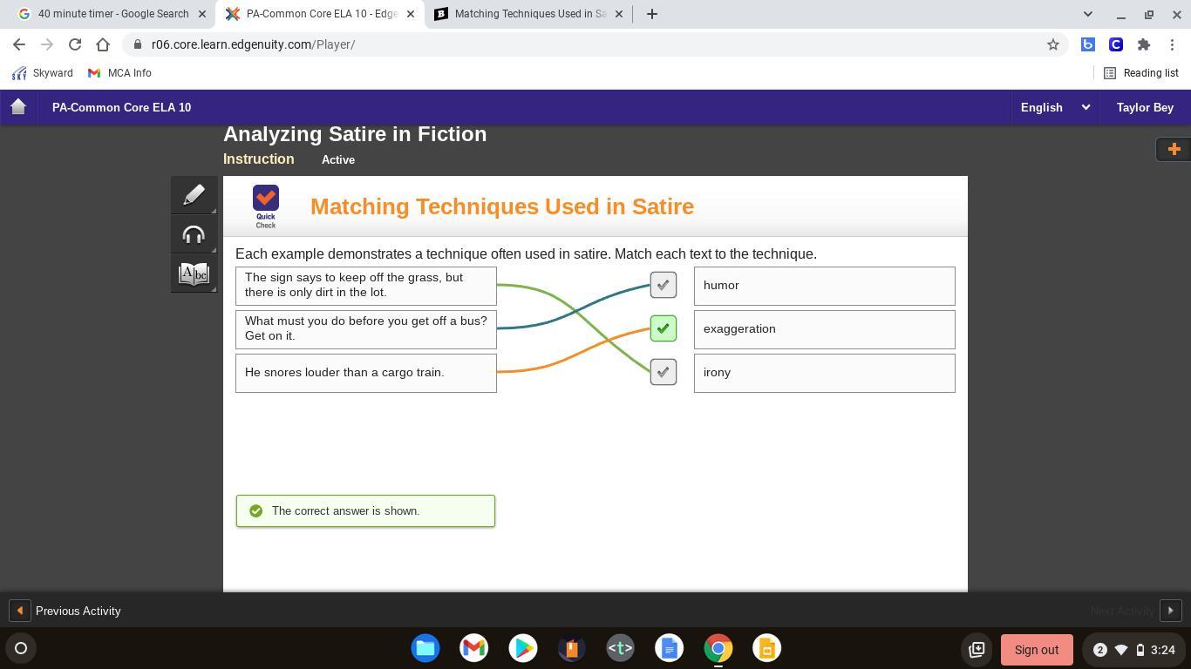Open the blue 'C' extension
Screen dimensions: 1191x669
1116,44
